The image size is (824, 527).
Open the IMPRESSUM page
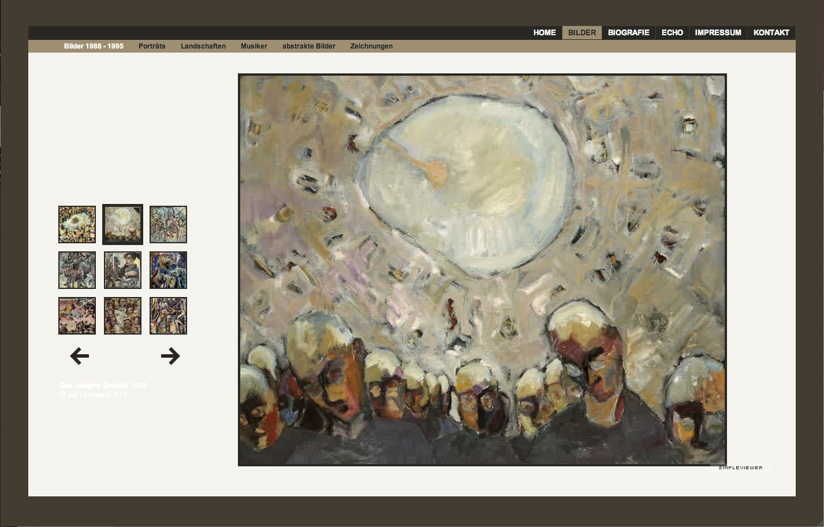click(x=718, y=33)
